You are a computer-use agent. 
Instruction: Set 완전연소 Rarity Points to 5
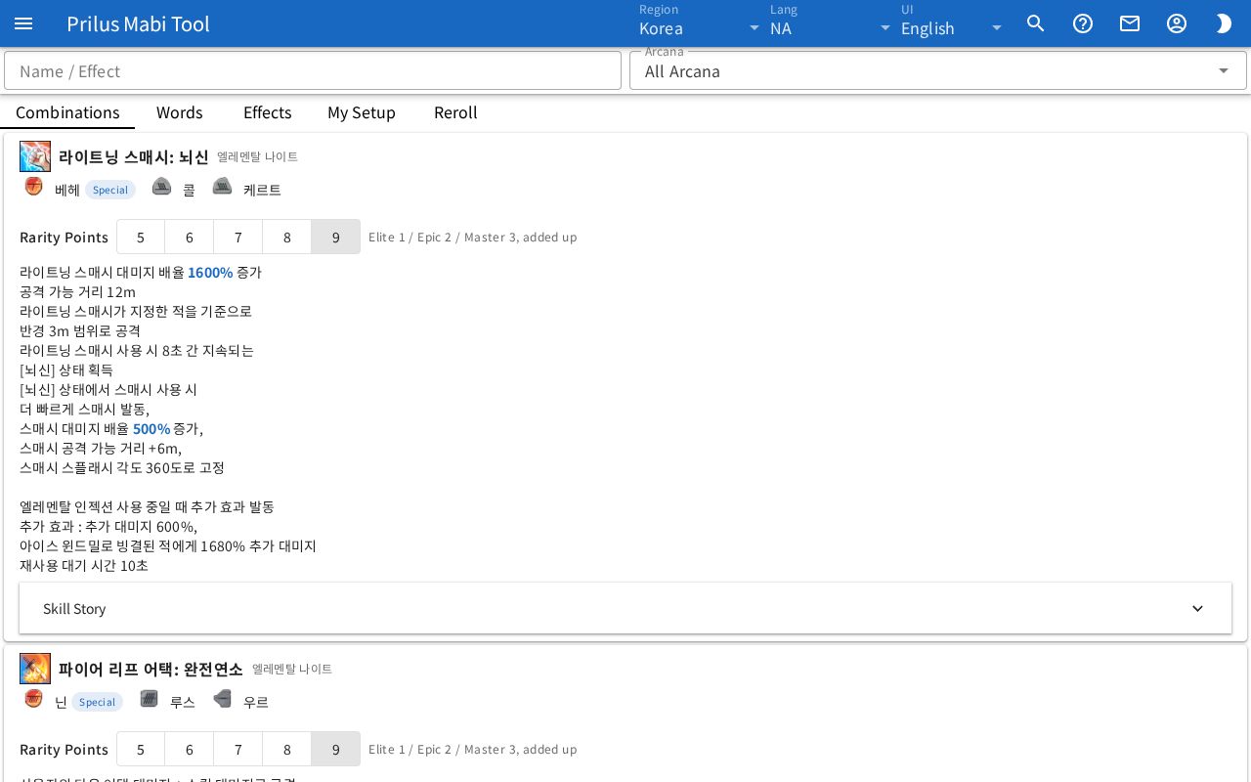coord(141,749)
